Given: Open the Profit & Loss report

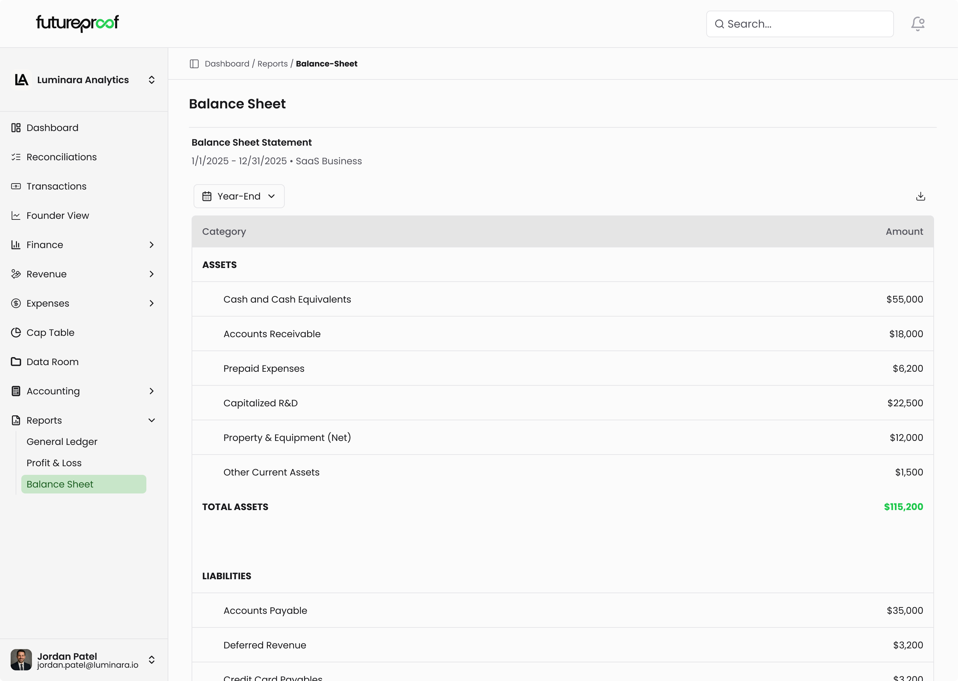Looking at the screenshot, I should click(54, 463).
